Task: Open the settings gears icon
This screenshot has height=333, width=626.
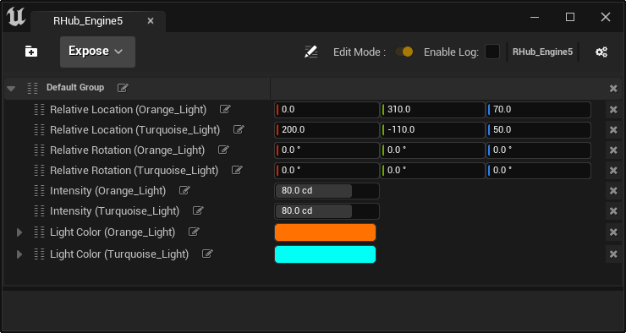Action: [x=601, y=52]
